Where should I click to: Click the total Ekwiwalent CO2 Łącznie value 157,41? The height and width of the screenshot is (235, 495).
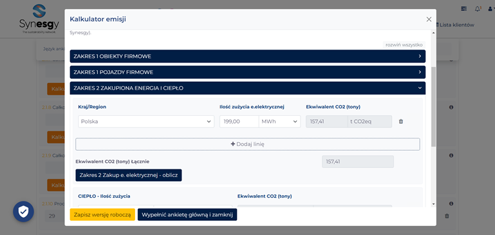tap(358, 162)
